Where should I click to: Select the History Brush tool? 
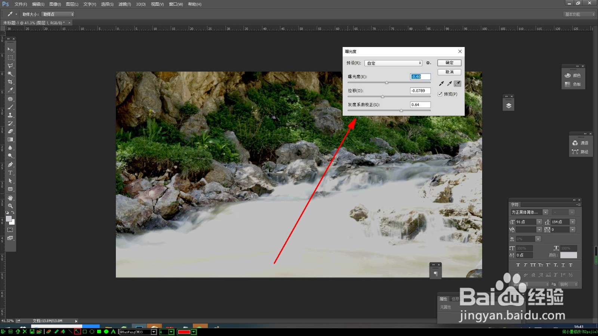point(10,123)
